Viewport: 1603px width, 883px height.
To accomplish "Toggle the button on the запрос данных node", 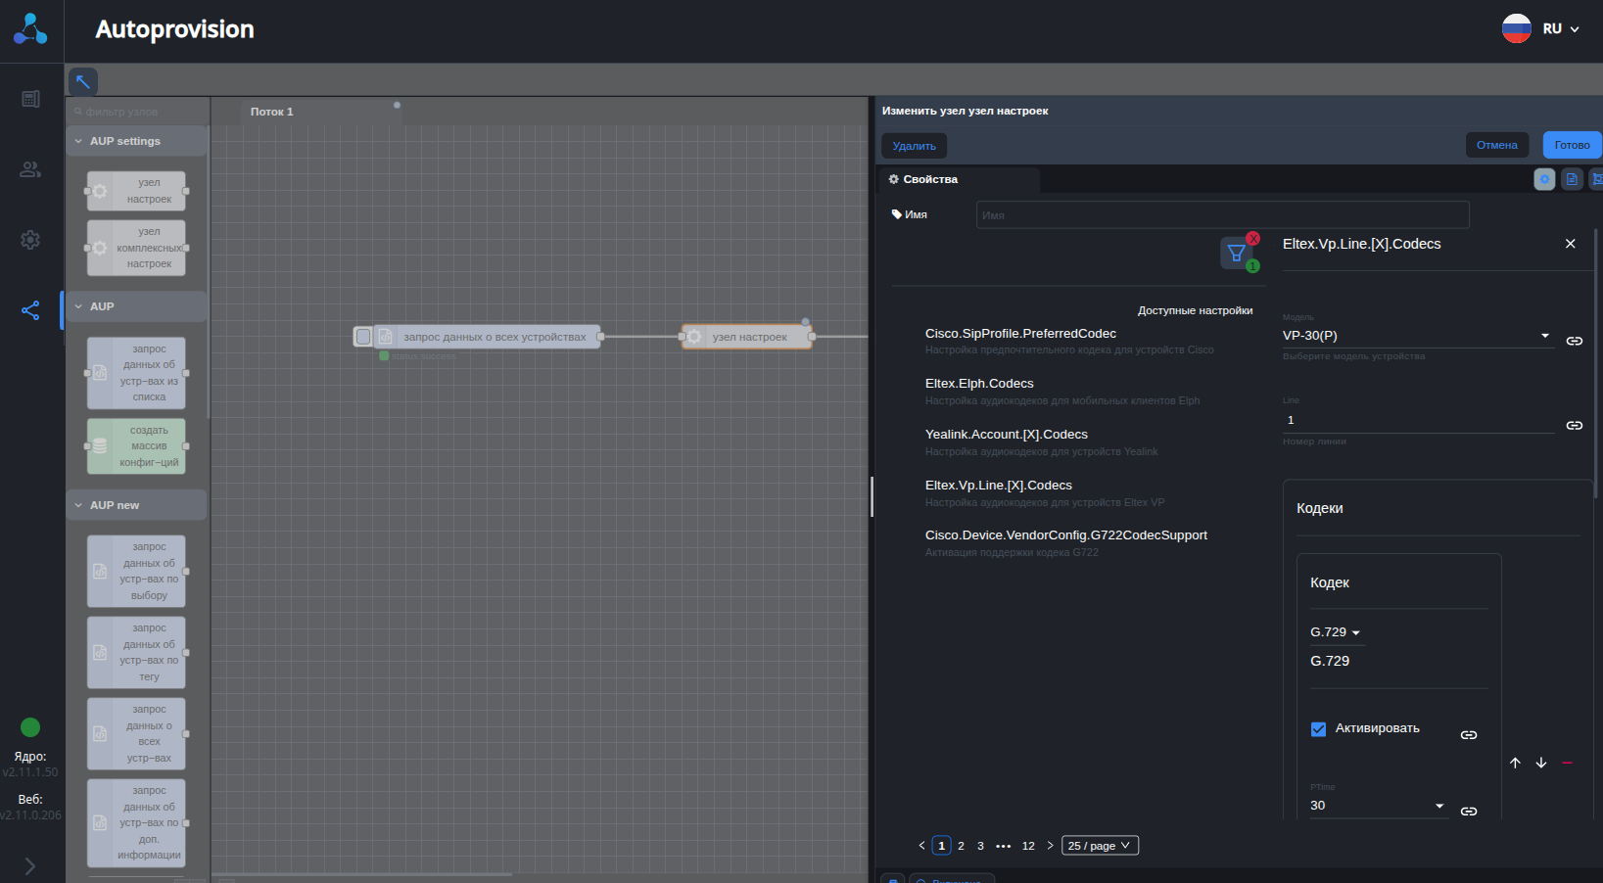I will pos(363,337).
